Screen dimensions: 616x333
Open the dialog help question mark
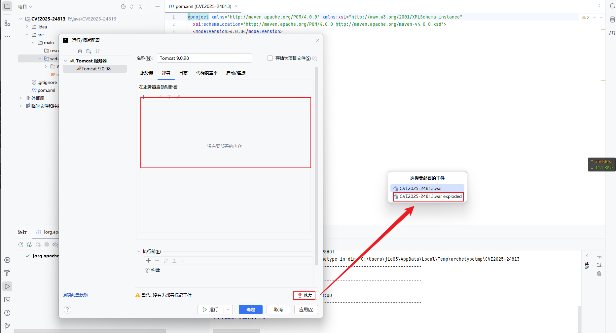point(67,310)
